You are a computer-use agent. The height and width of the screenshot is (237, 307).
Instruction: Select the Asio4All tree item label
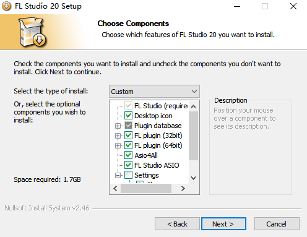coord(146,155)
